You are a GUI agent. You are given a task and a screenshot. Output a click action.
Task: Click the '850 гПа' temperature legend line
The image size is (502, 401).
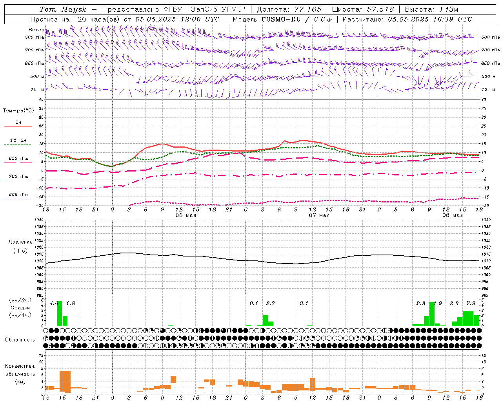18,163
